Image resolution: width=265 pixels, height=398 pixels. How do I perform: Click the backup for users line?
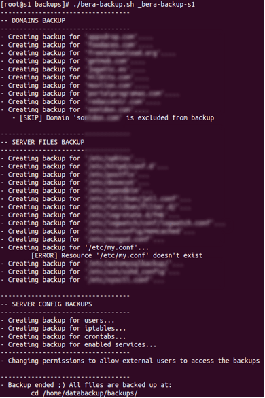point(57,321)
